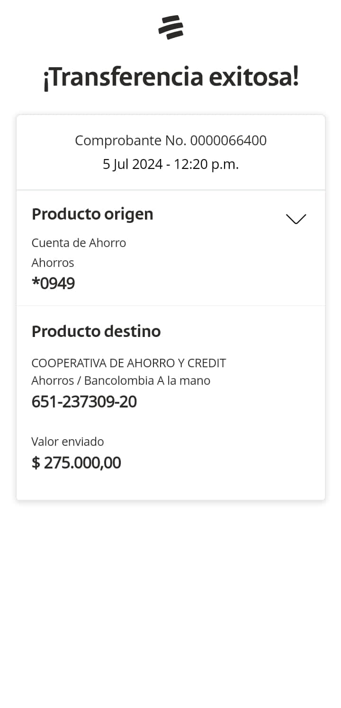Image resolution: width=341 pixels, height=708 pixels.
Task: Click the Comprobante No. label
Action: pos(131,141)
